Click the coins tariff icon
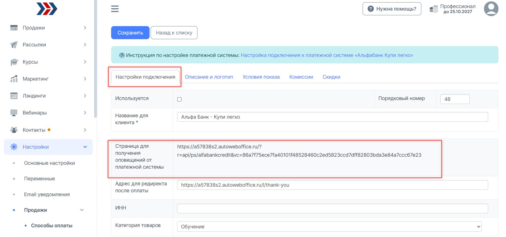The image size is (506, 237). click(x=434, y=9)
